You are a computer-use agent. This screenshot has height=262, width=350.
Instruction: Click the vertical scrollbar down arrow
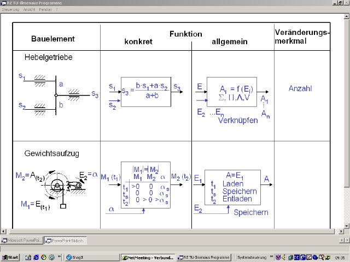point(347,227)
